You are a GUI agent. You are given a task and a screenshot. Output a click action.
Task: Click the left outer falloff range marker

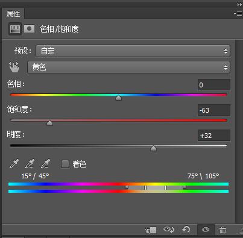click(127, 187)
